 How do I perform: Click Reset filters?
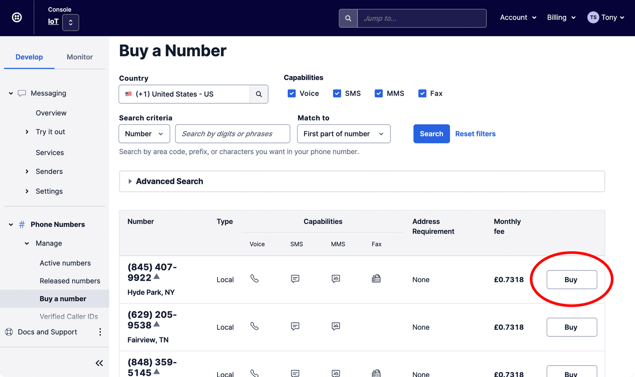pyautogui.click(x=475, y=134)
